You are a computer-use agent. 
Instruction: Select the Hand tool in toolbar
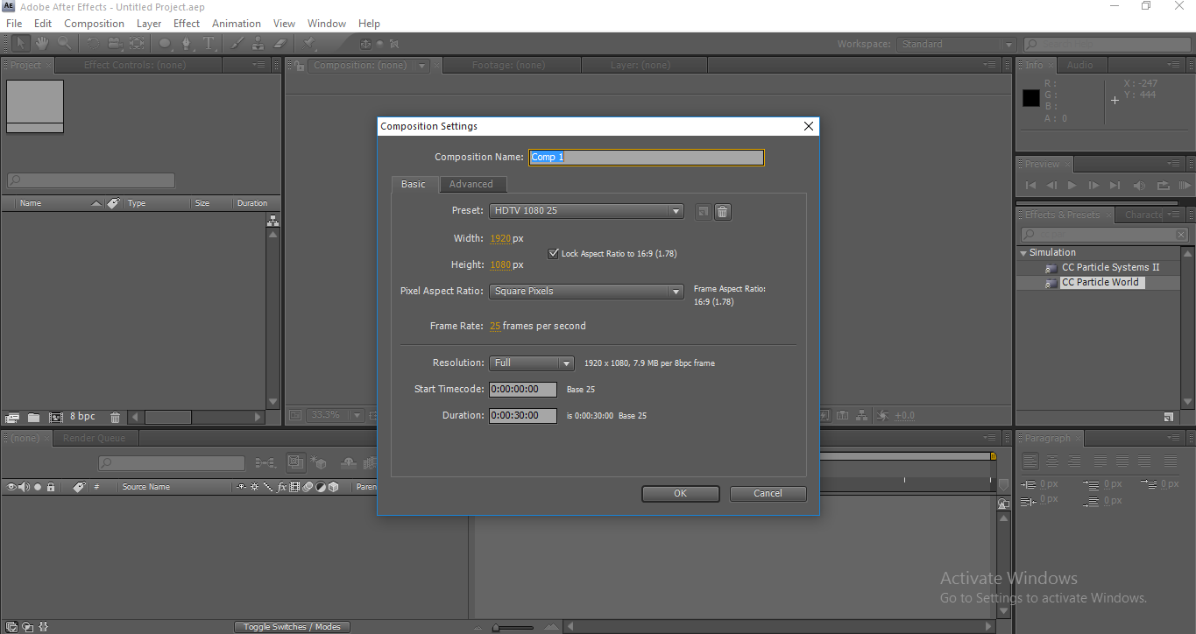click(x=41, y=44)
